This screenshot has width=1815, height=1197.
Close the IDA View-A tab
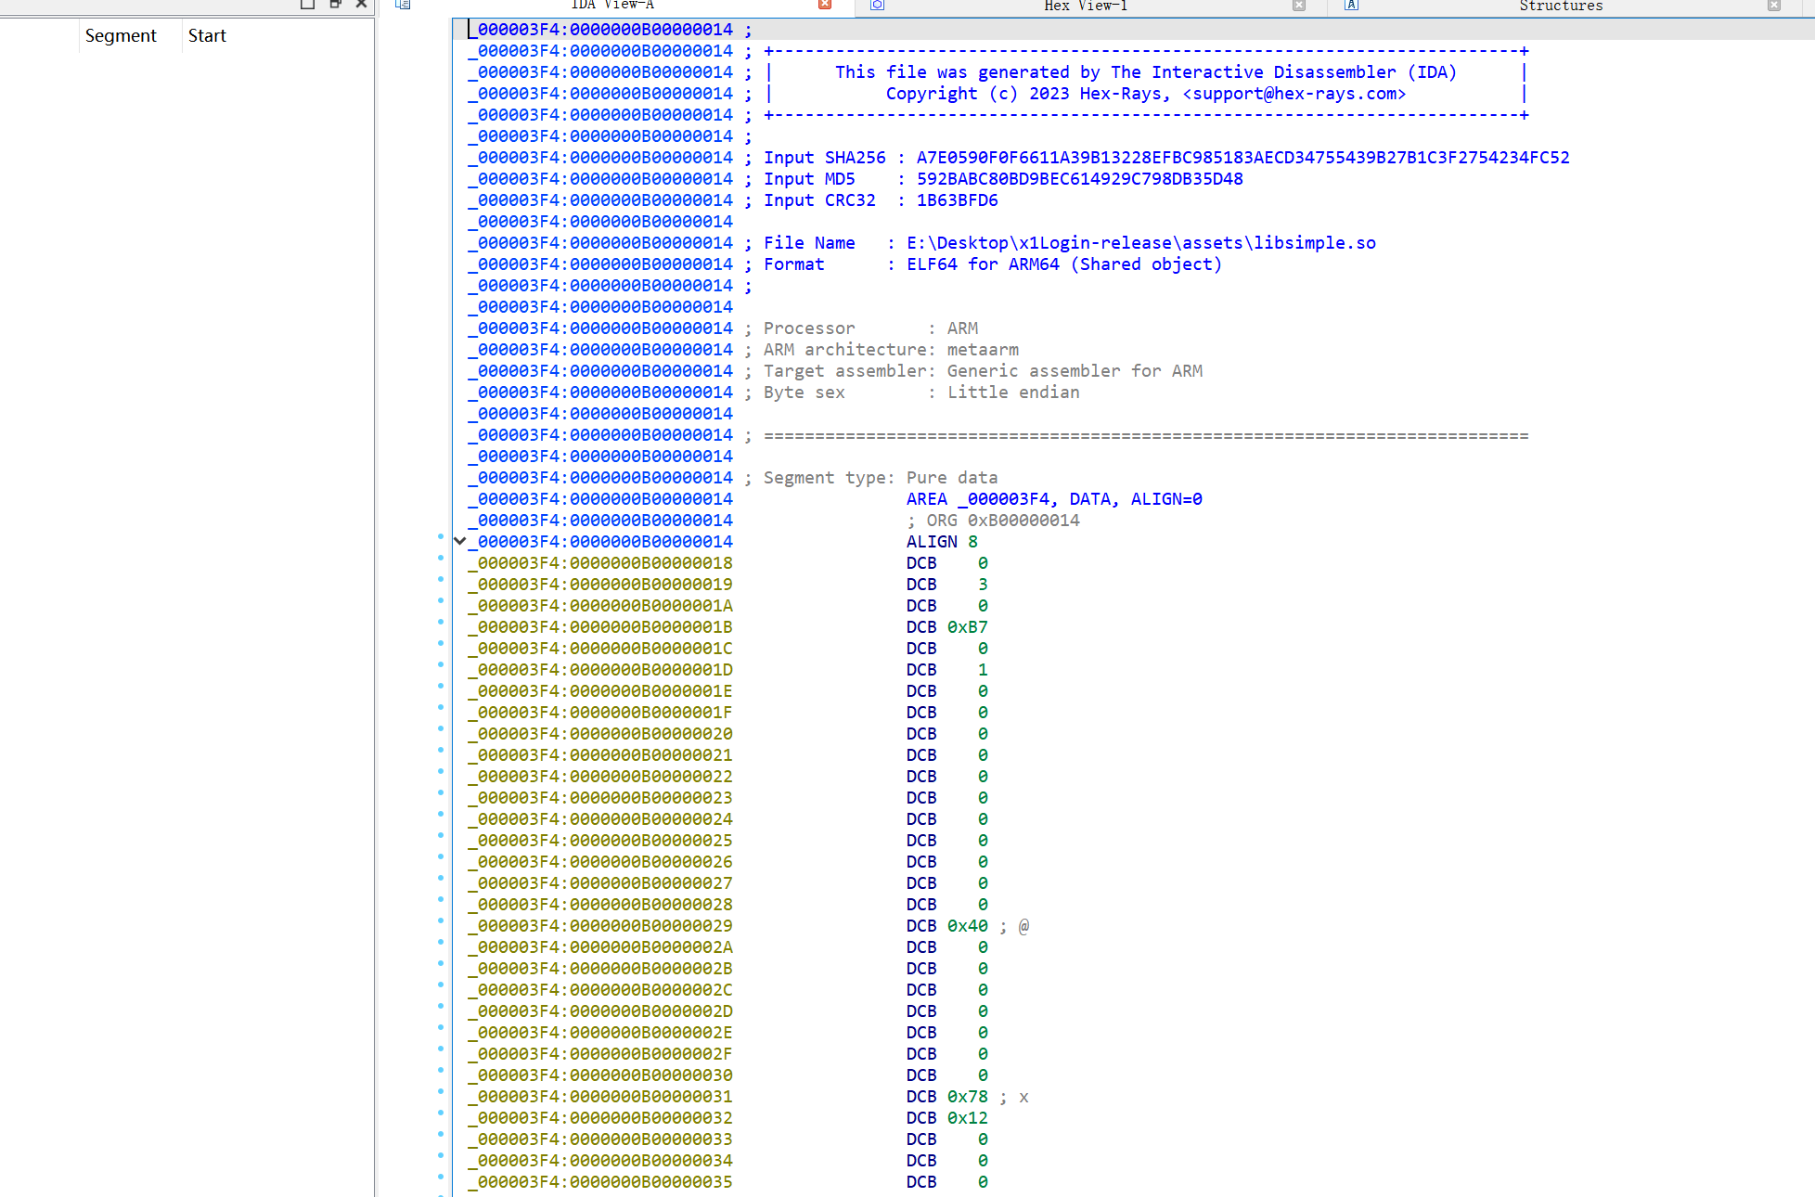[x=824, y=5]
